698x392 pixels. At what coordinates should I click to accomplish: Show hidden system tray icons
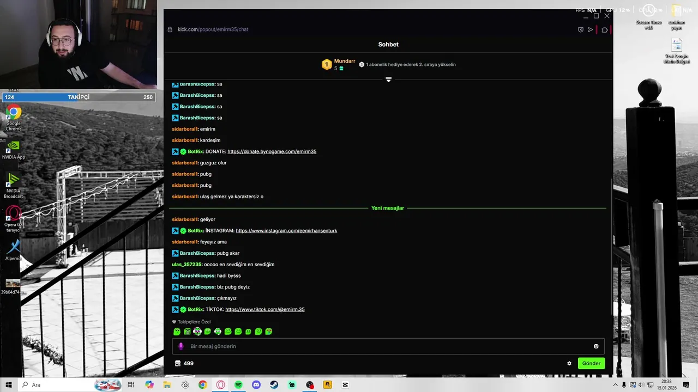pos(616,385)
